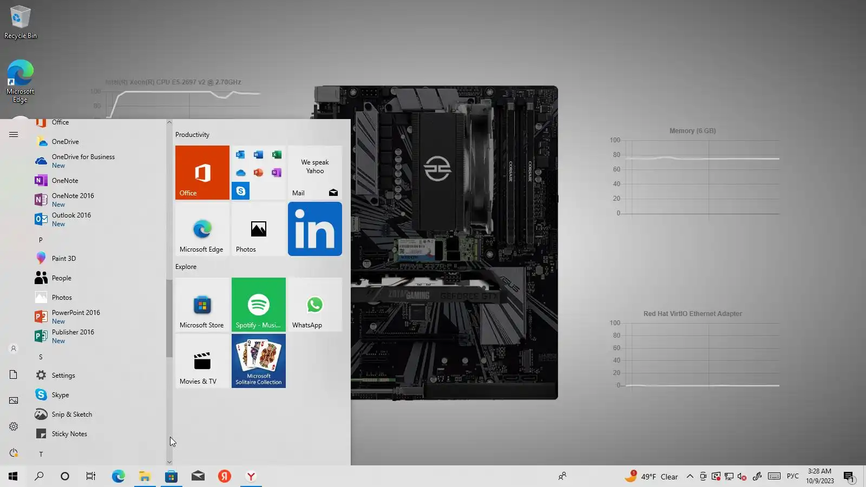Open the Mail live tile
Viewport: 866px width, 487px height.
[315, 173]
